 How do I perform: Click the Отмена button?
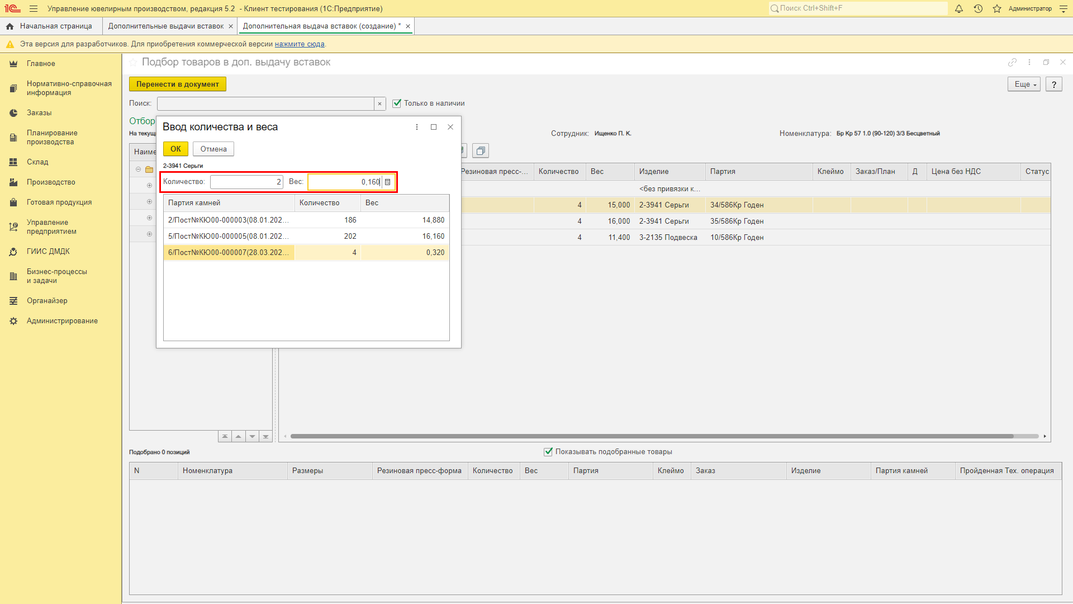pos(213,149)
